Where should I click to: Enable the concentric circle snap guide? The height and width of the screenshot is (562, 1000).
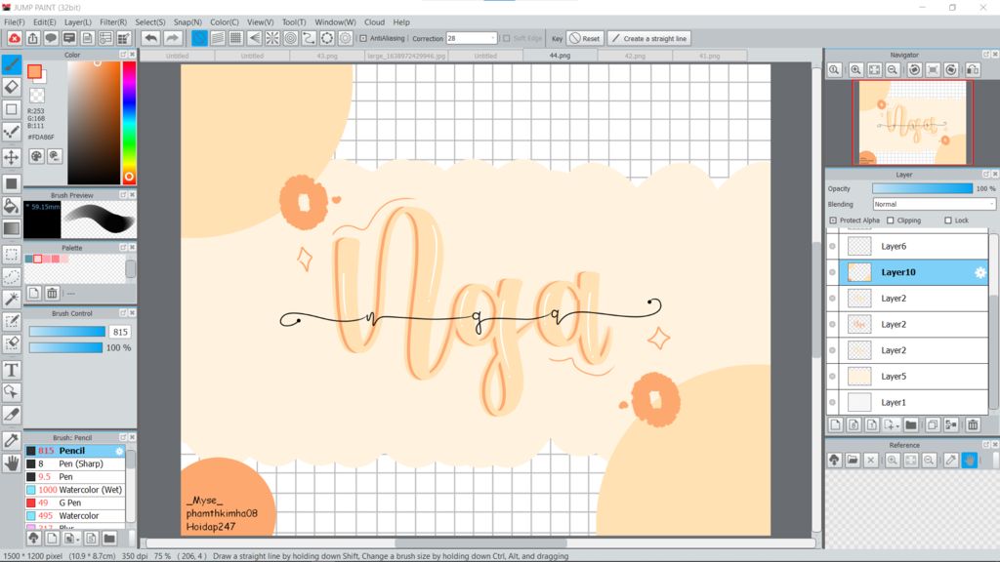pyautogui.click(x=291, y=38)
